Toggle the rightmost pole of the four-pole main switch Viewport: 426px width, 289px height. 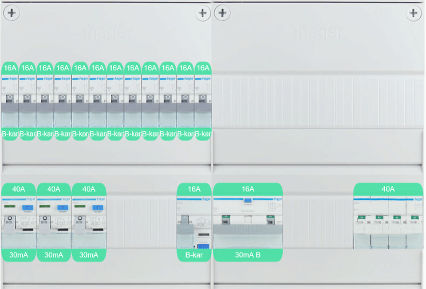(414, 219)
